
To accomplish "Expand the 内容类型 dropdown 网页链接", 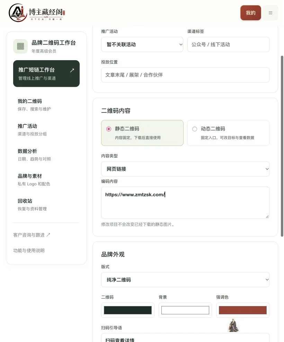I will tap(185, 169).
